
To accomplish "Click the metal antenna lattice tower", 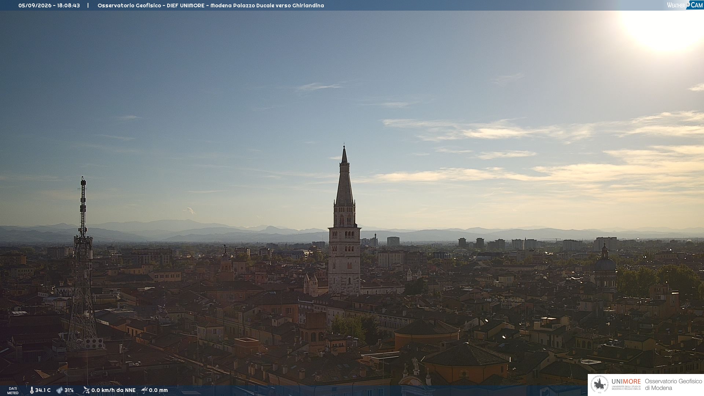I will pos(83,264).
